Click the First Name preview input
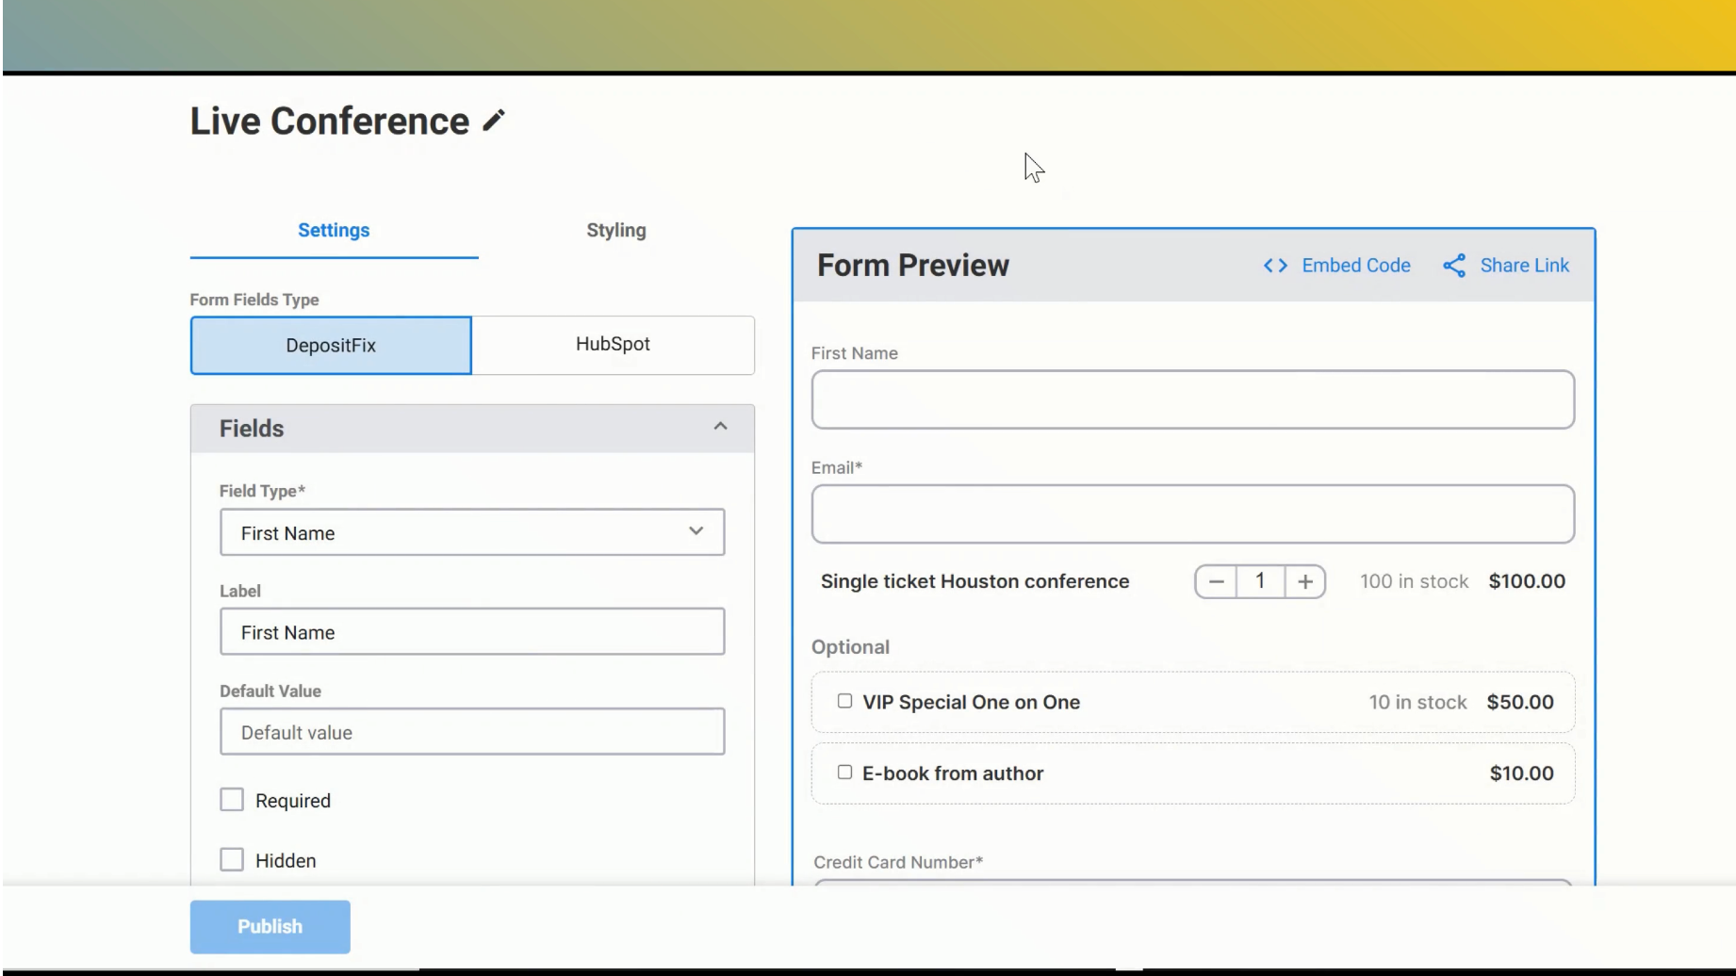 coord(1192,399)
